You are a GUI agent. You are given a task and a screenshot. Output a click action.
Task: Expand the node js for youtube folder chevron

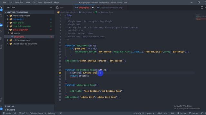7,26
